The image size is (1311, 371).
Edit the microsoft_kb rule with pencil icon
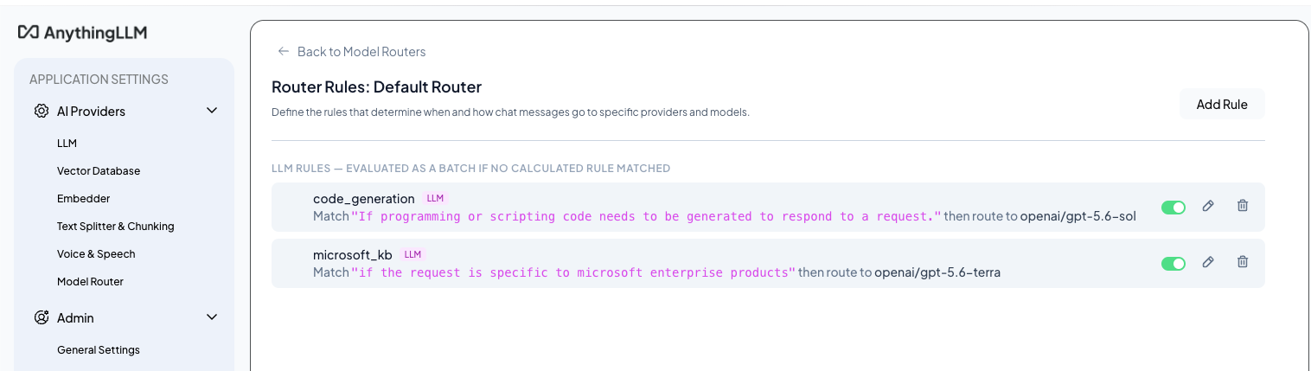[x=1208, y=262]
